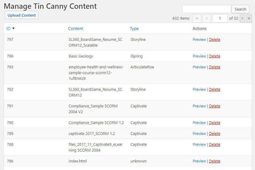Image resolution: width=255 pixels, height=170 pixels.
Task: Preview content with ID 788
Action: click(199, 144)
